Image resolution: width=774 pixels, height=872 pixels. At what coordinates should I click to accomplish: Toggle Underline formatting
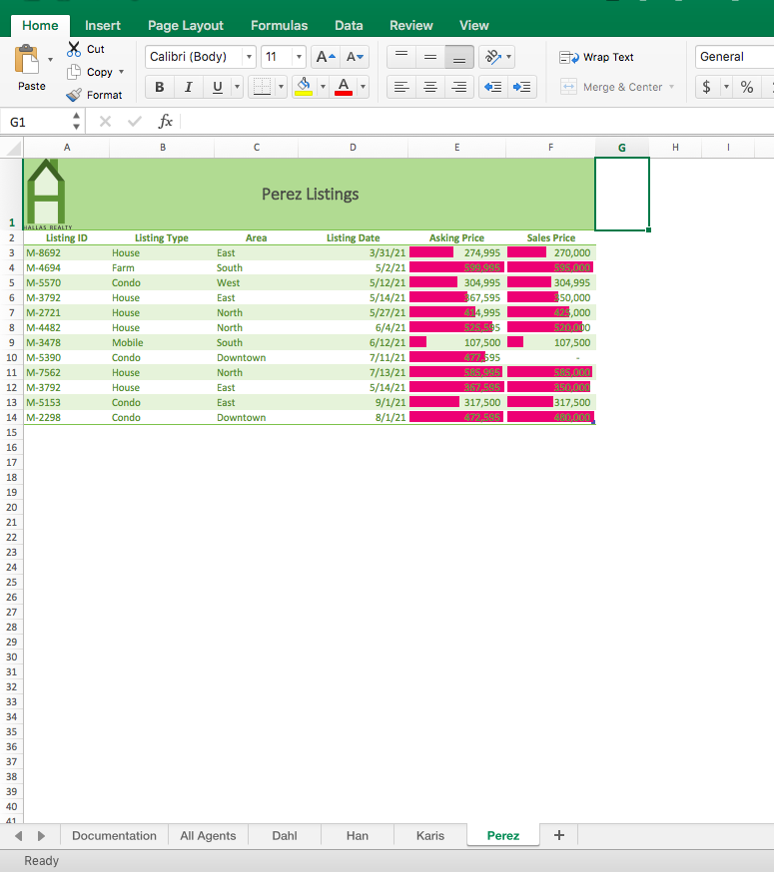pyautogui.click(x=217, y=87)
